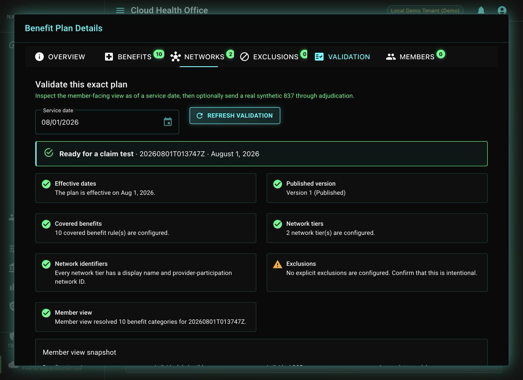Click the Overview info icon
This screenshot has width=523, height=380.
[39, 57]
